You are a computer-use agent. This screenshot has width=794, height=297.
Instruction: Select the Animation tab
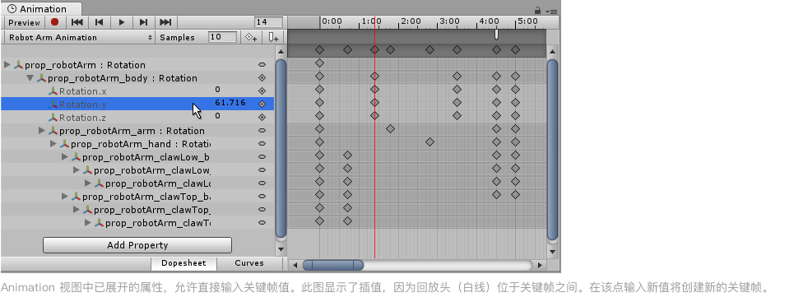point(41,8)
